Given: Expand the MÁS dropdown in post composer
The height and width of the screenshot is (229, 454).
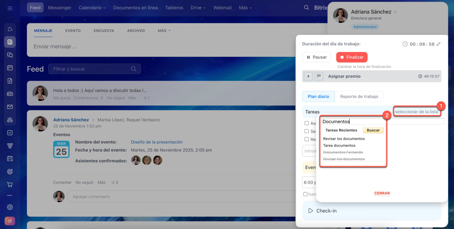Looking at the screenshot, I should pos(164,31).
